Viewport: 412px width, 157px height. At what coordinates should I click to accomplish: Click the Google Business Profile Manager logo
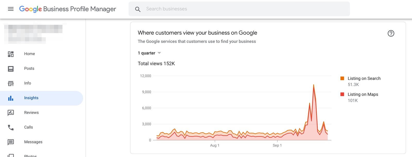click(67, 9)
